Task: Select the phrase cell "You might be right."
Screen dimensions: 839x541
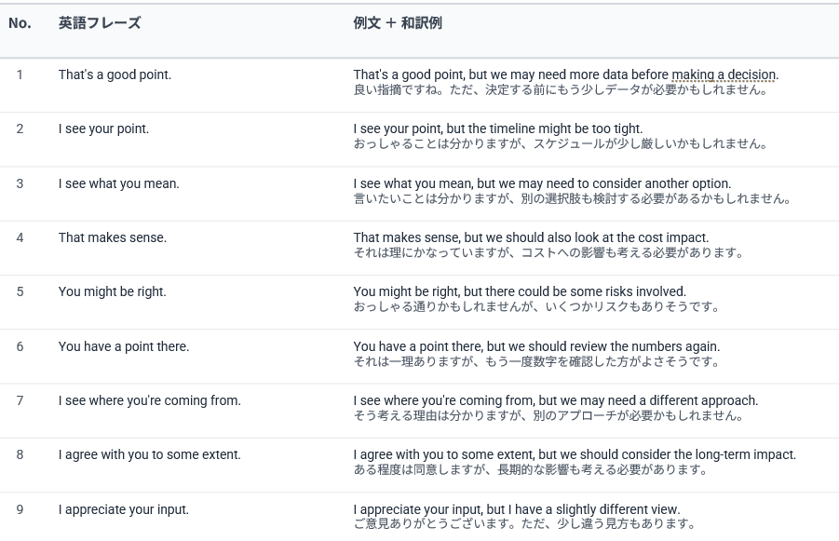Action: (x=112, y=291)
